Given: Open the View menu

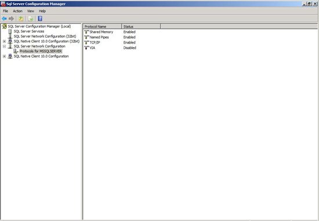Looking at the screenshot, I should (31, 11).
